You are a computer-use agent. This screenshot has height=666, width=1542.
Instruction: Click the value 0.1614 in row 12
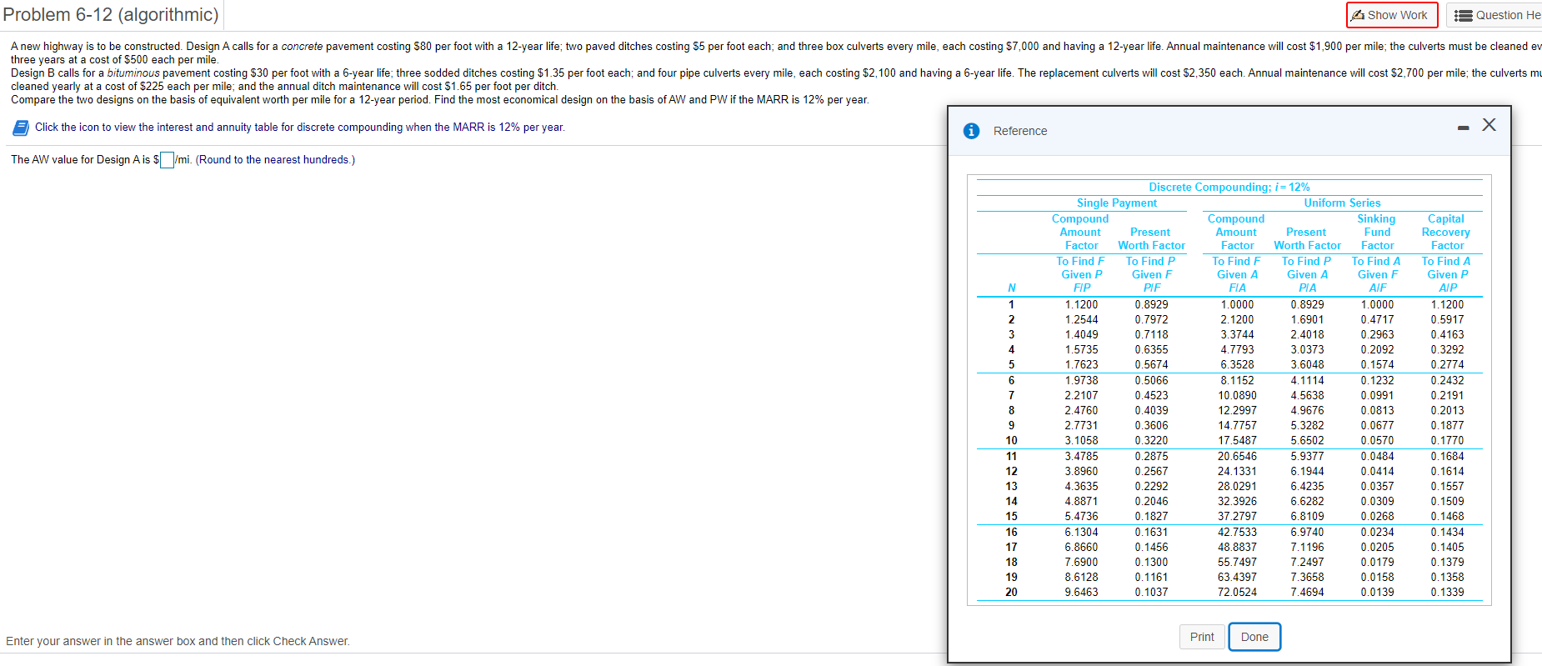coord(1447,471)
